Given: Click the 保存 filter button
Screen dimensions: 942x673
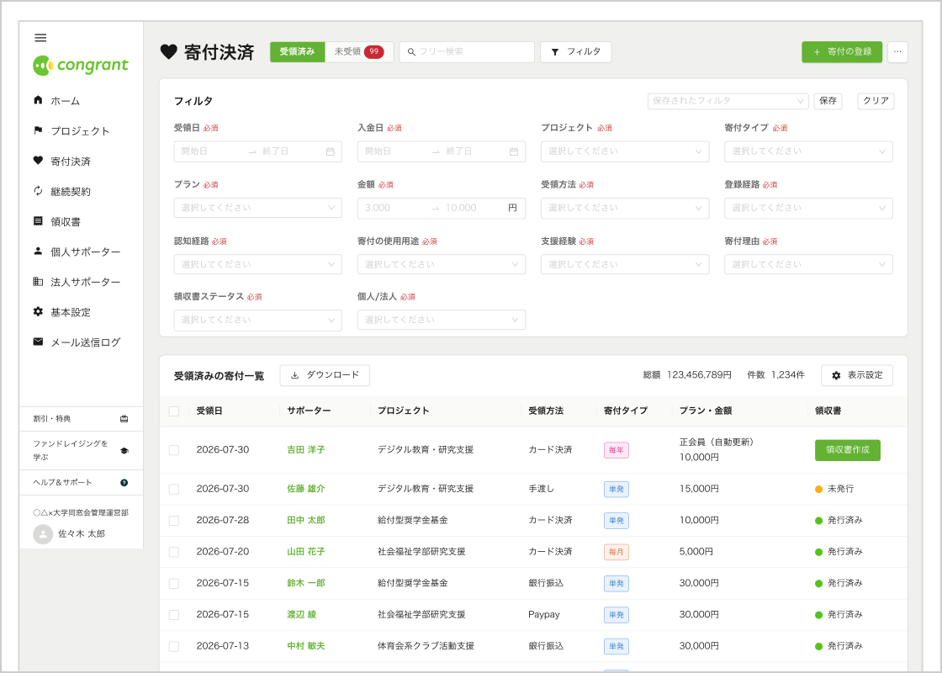Looking at the screenshot, I should click(x=828, y=101).
